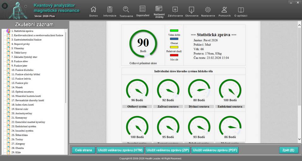Start Testovanie magnifier icon
302x161 pixels.
point(126,9)
